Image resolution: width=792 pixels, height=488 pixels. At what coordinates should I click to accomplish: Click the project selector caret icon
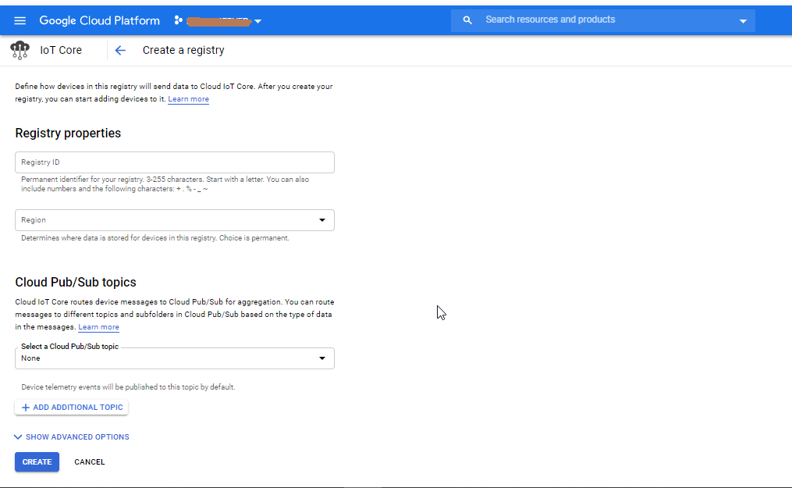tap(257, 20)
